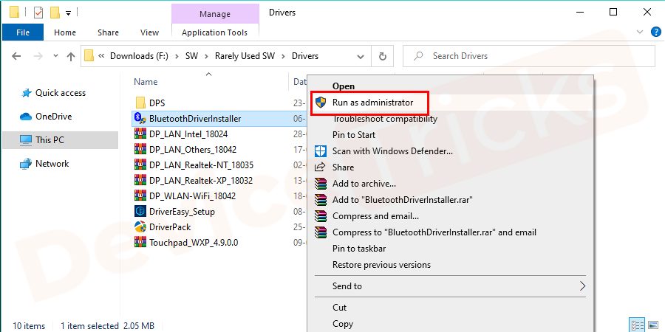
Task: Expand hidden breadcrumb path chevrons
Action: (102, 56)
